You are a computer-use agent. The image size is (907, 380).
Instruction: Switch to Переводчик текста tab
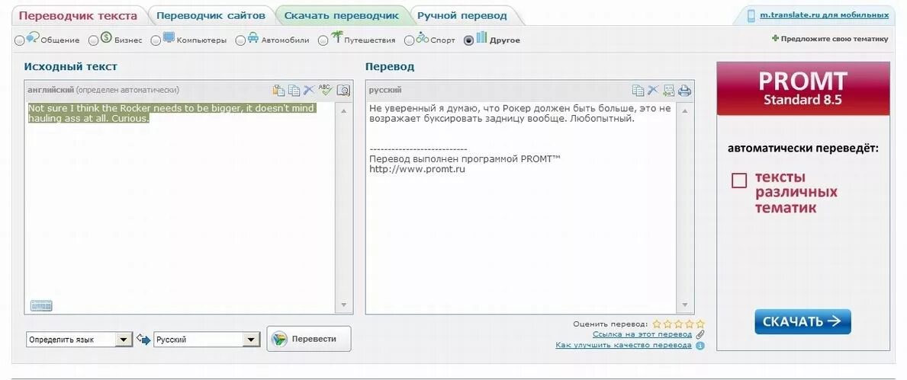tap(78, 15)
